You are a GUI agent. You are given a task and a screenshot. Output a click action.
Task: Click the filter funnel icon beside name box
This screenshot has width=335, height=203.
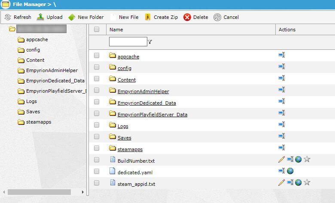point(150,42)
